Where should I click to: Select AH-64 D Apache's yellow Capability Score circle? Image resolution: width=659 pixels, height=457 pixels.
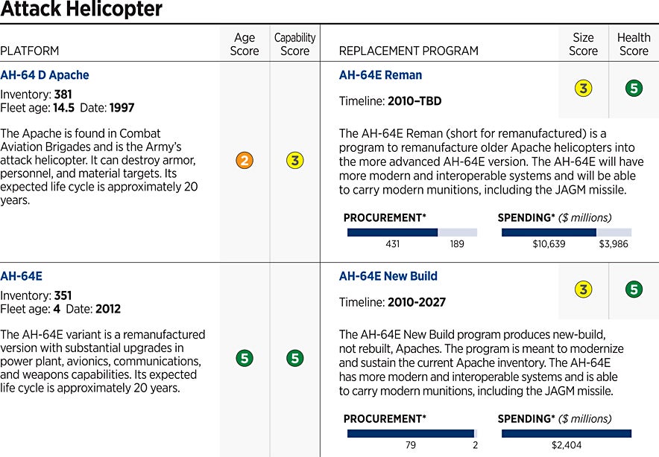(x=295, y=160)
